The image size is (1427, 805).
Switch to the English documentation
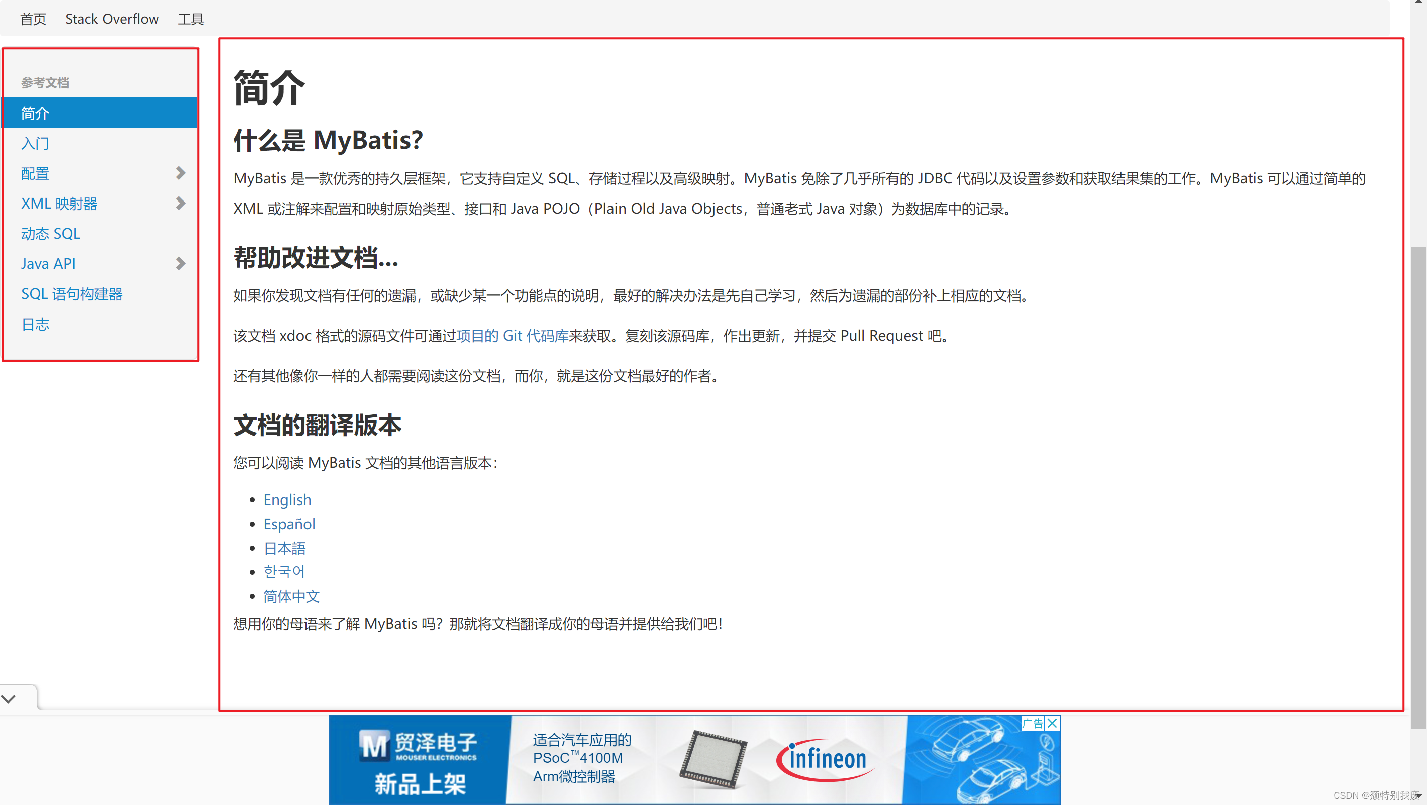point(287,499)
